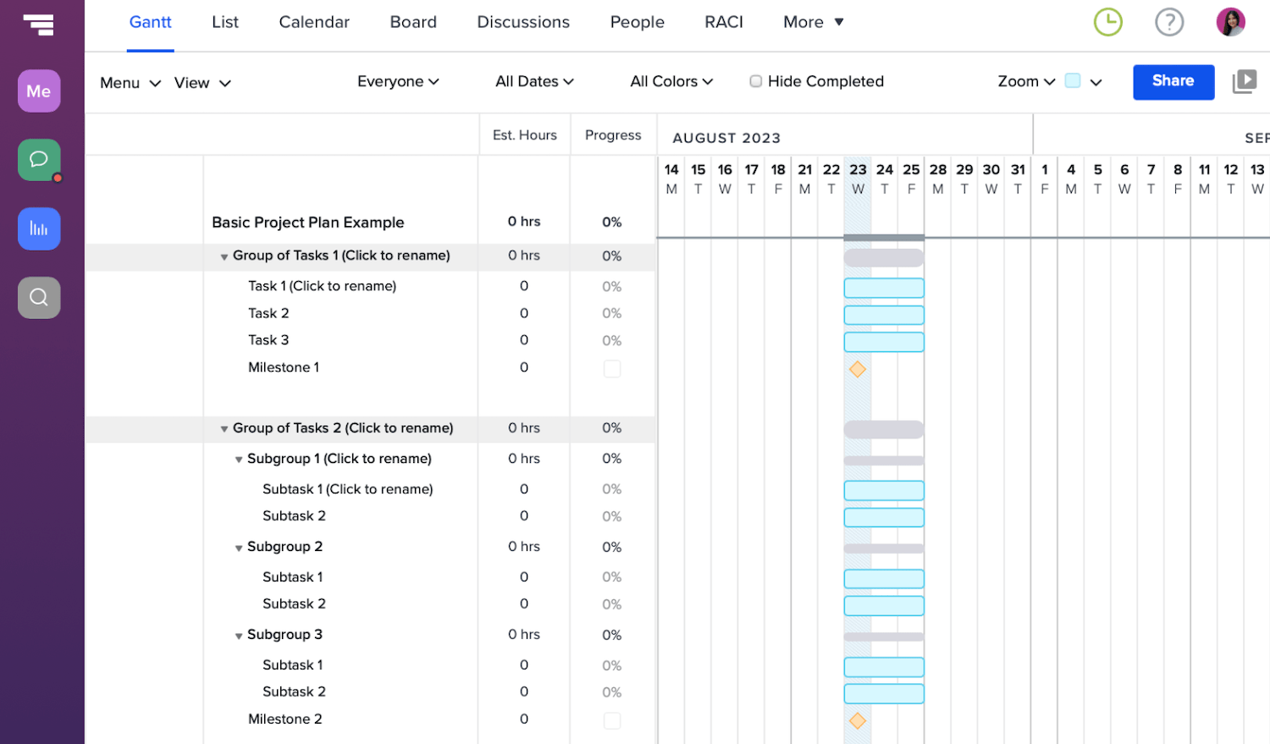Viewport: 1270px width, 744px height.
Task: Select the bar chart icon in sidebar
Action: tap(39, 229)
